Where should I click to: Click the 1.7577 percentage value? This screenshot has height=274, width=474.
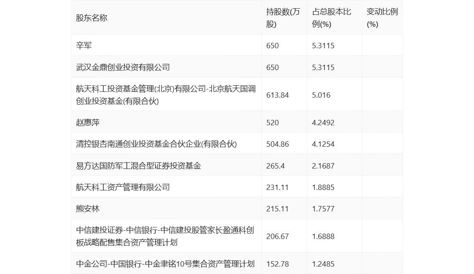[x=323, y=208]
